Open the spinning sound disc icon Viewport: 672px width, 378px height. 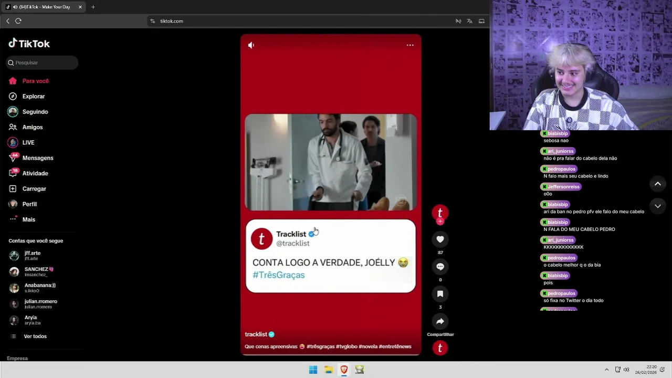(x=440, y=348)
